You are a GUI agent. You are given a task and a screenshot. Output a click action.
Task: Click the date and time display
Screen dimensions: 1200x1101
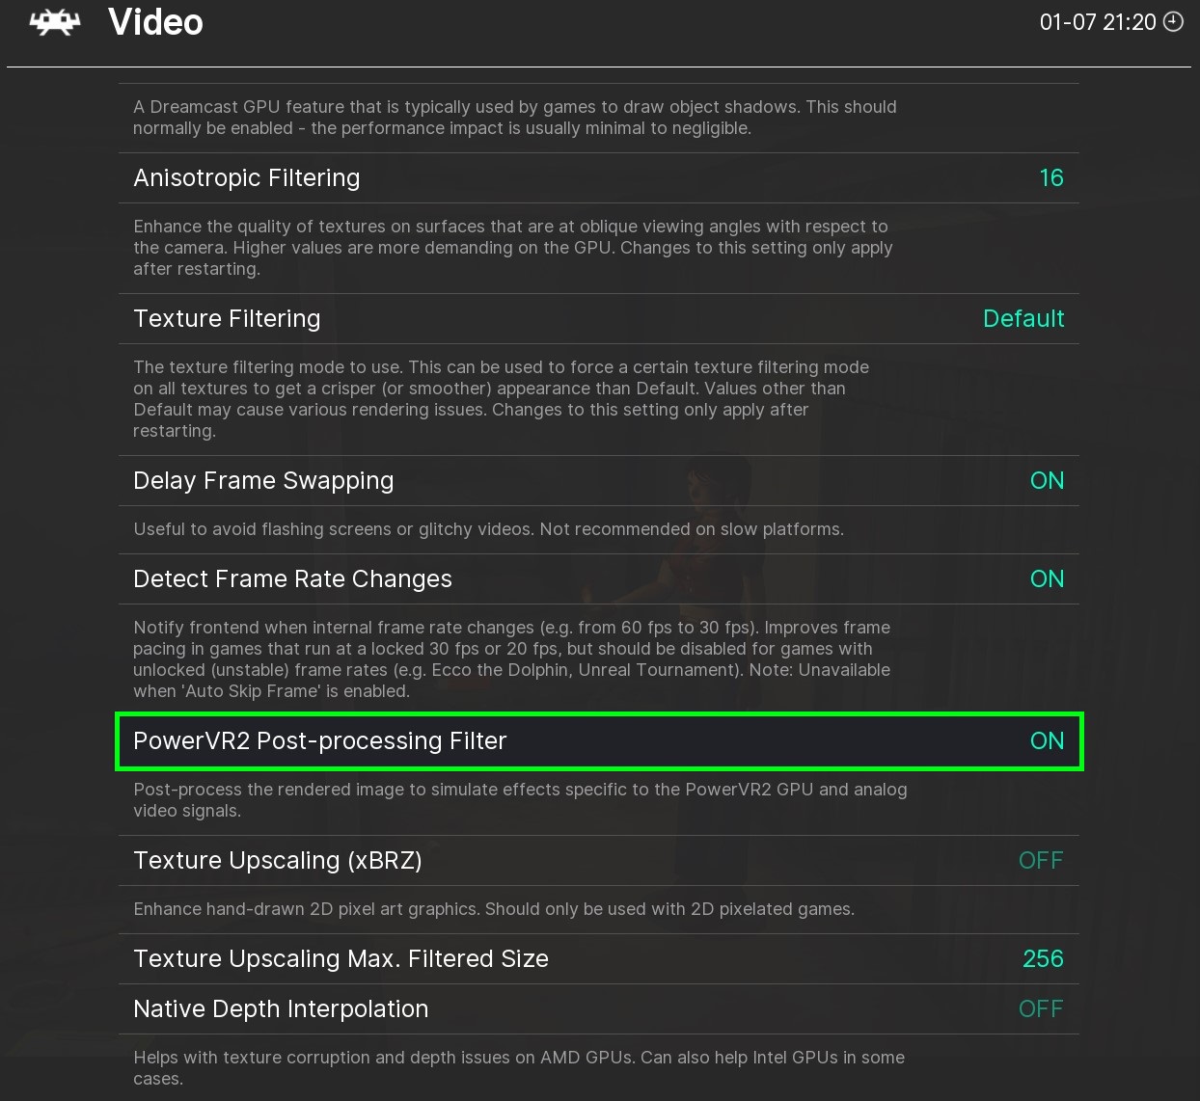tap(1097, 22)
